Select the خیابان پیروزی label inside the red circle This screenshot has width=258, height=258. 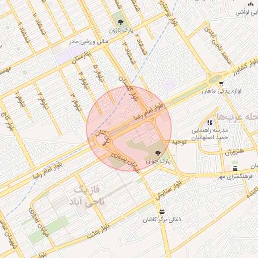click(x=125, y=162)
